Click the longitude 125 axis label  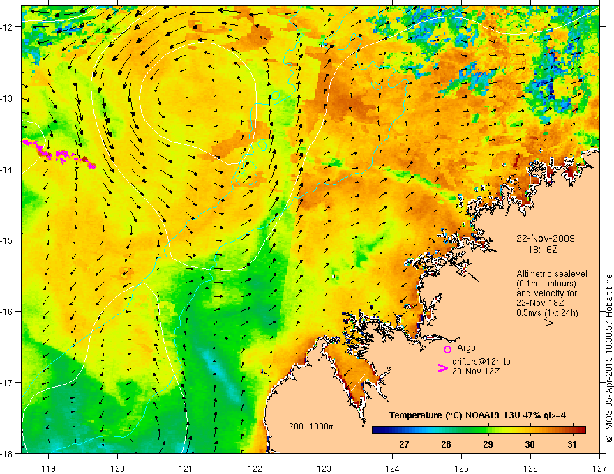point(462,469)
